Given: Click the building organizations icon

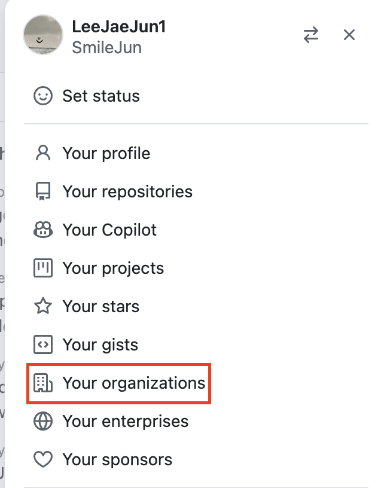Looking at the screenshot, I should point(43,383).
